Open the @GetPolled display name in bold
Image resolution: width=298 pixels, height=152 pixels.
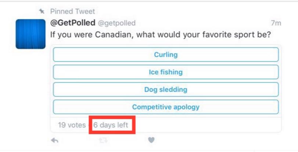coord(72,23)
